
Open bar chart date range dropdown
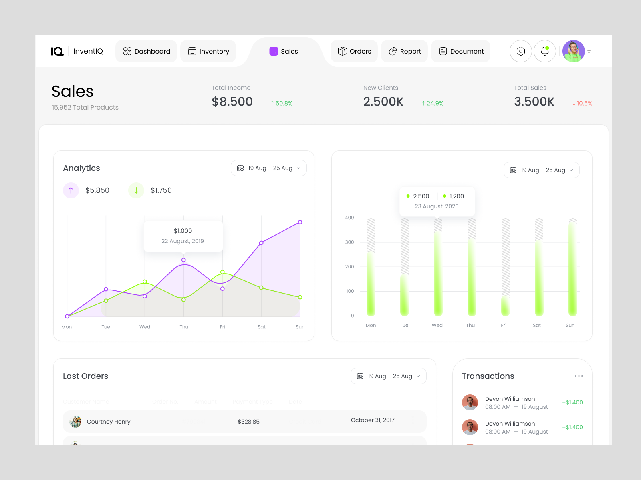click(x=542, y=170)
